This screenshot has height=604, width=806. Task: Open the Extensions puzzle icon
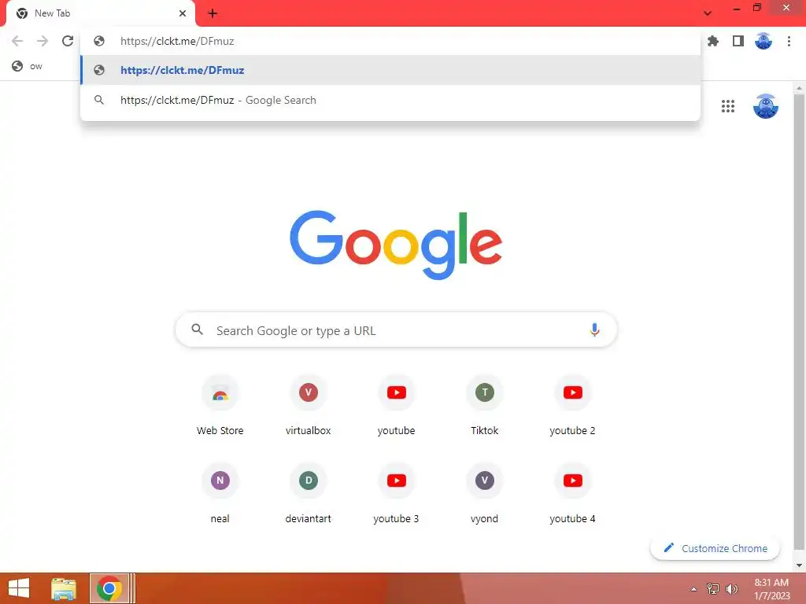pos(713,41)
